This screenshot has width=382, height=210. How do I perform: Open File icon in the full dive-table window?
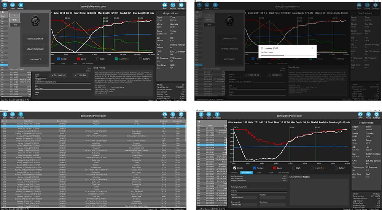[5, 114]
